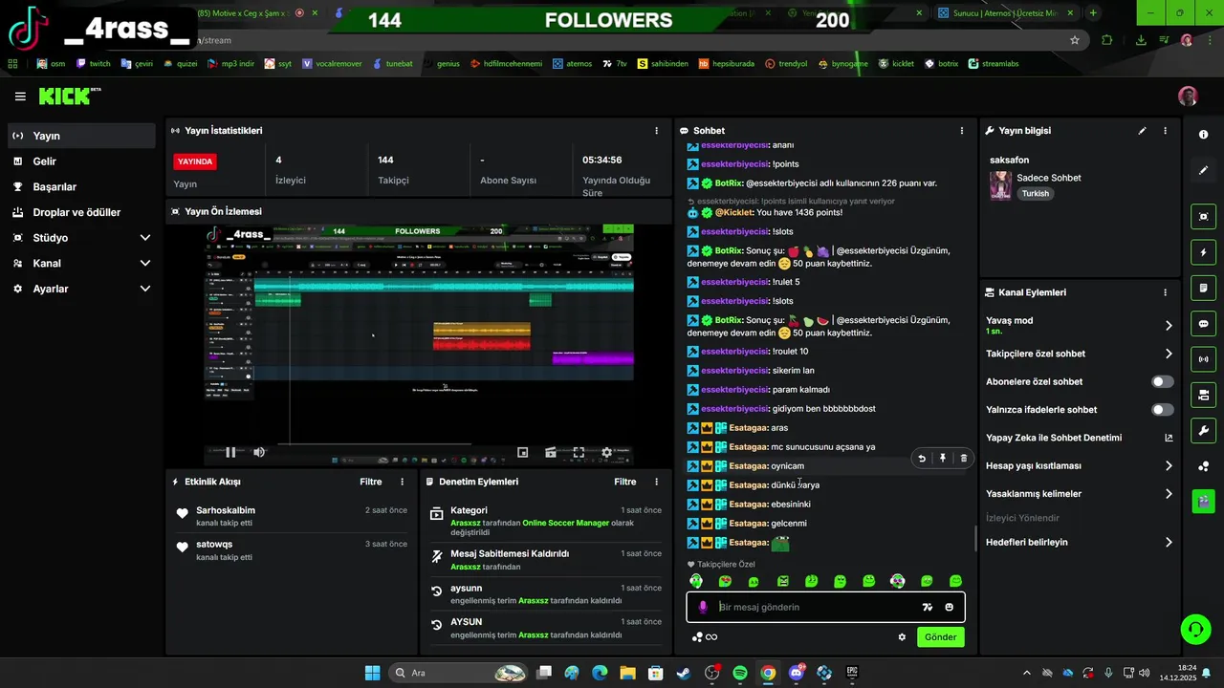Click Filtre in Denetim Eylemleri panel

pos(625,482)
